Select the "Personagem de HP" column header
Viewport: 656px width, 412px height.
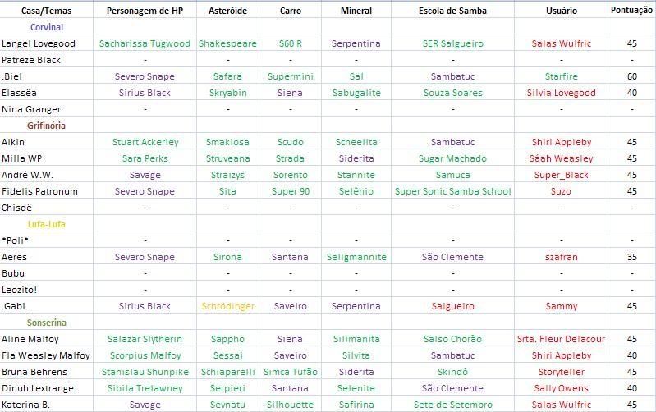pos(145,11)
